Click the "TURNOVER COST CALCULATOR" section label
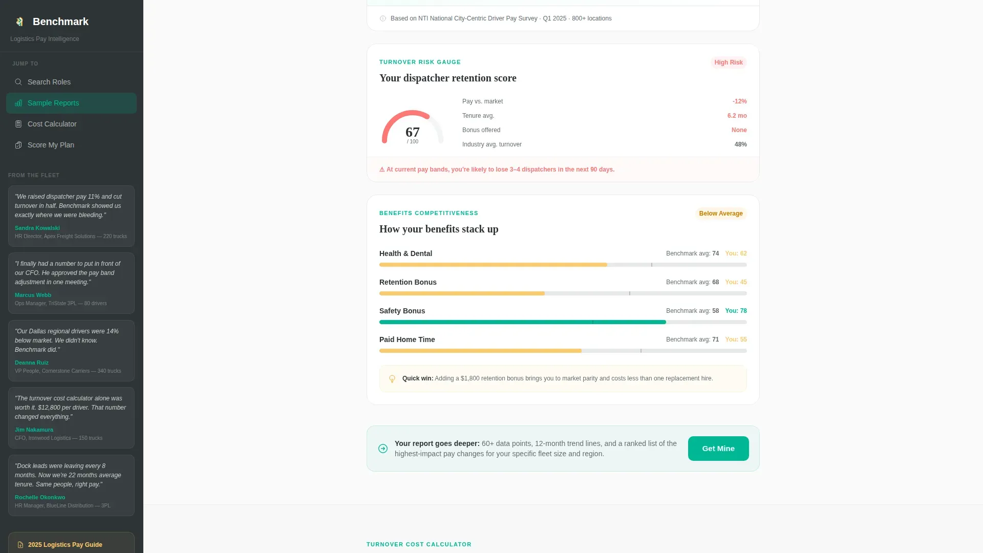The width and height of the screenshot is (983, 553). (x=419, y=544)
